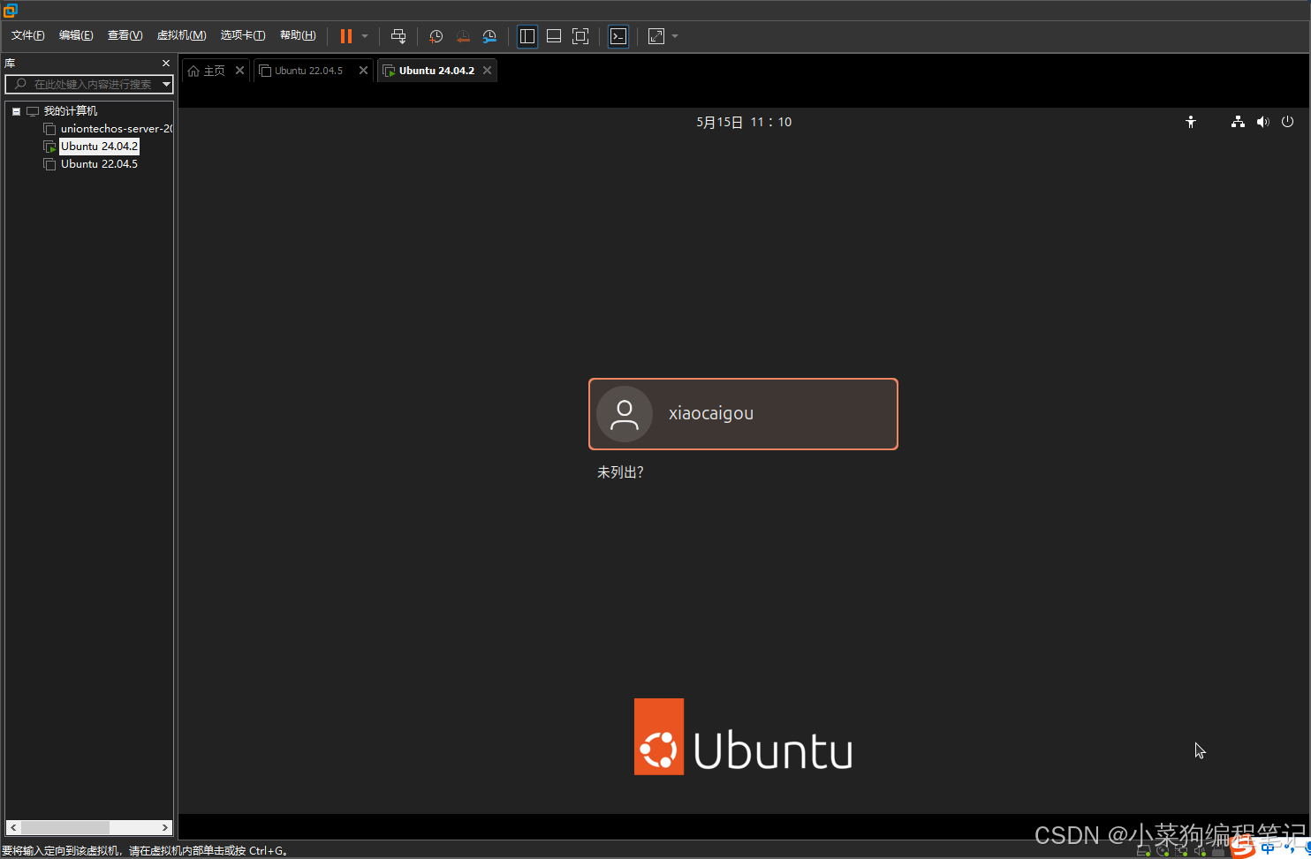Open the 帮助(H) menu

pyautogui.click(x=298, y=35)
